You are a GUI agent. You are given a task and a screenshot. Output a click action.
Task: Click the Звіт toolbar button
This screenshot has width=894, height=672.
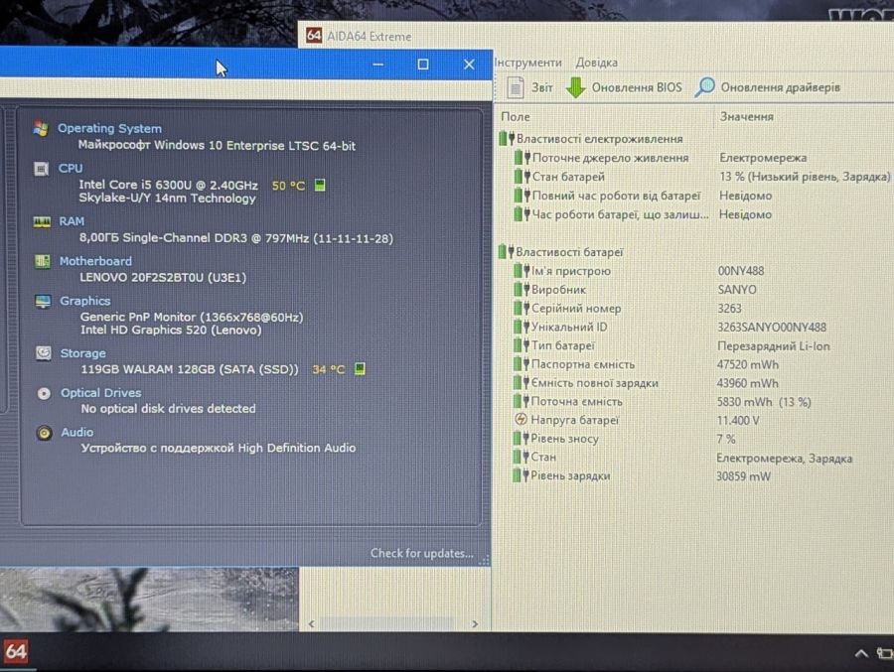[530, 87]
